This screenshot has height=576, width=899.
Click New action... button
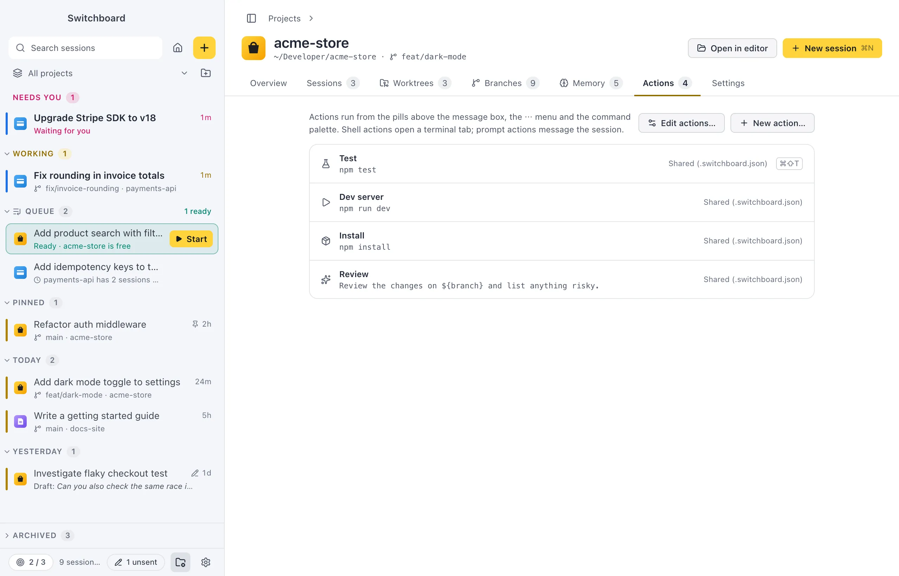click(772, 123)
